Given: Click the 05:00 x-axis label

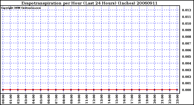Looking at the screenshot, I should click(x=41, y=99).
